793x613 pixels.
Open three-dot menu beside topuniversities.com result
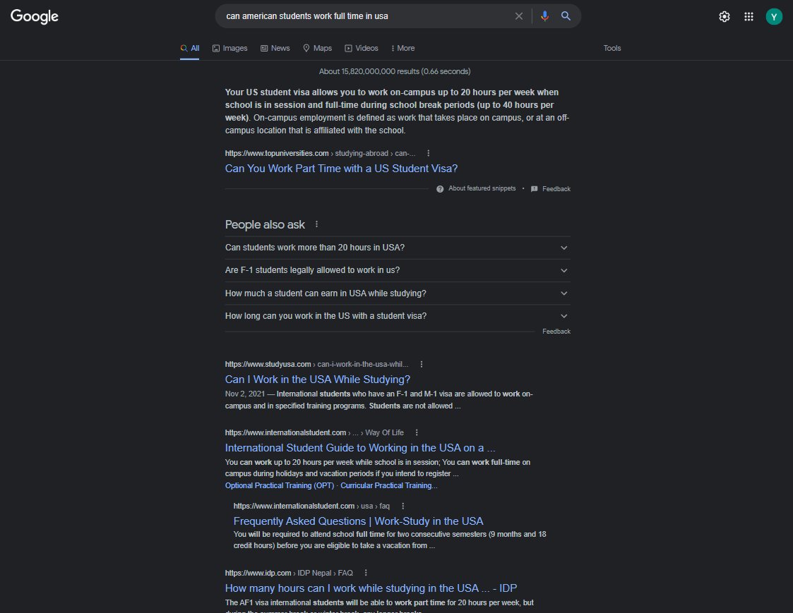click(x=429, y=153)
